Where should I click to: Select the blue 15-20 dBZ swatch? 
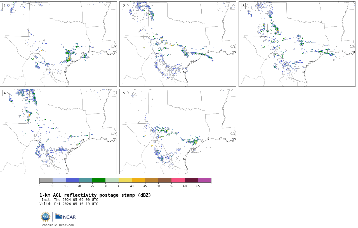(x=72, y=180)
